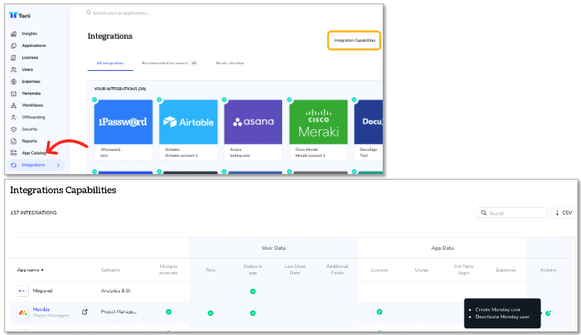Screen dimensions: 581x335
Task: Open Offboarding sidebar icon
Action: [x=14, y=117]
